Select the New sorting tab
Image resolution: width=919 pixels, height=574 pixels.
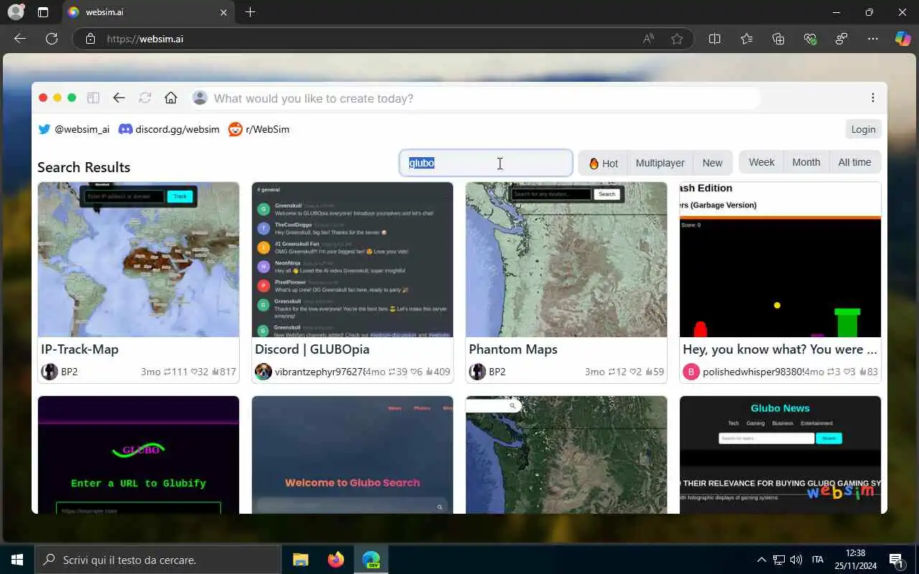[x=712, y=163]
